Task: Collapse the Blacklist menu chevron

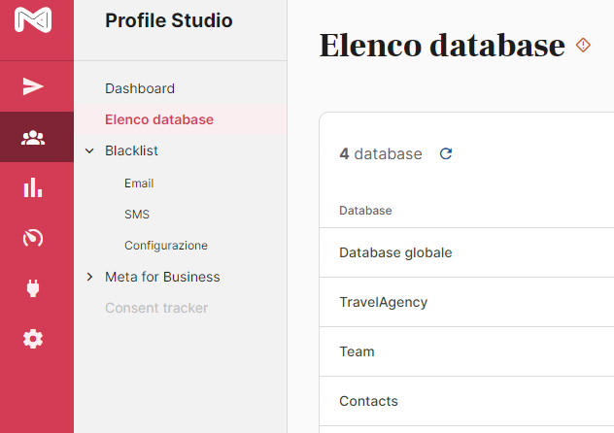Action: click(89, 150)
